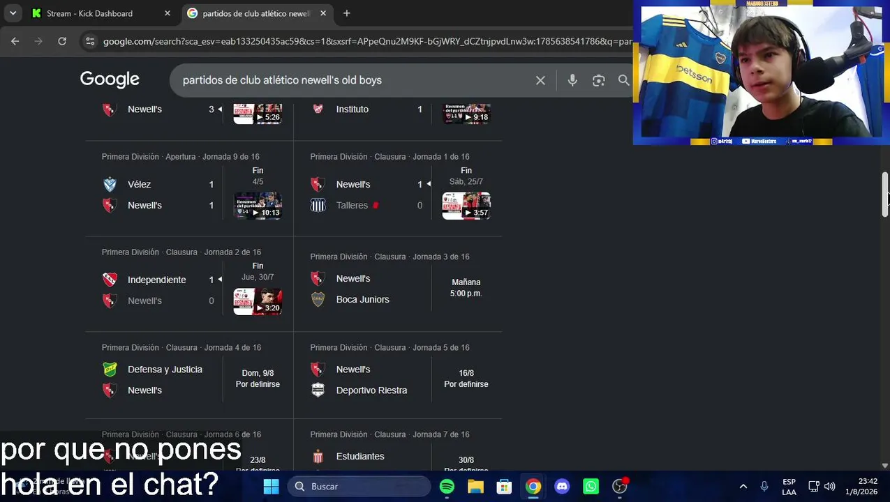Close the partidos de club atlético newell's tab
The width and height of the screenshot is (890, 502).
(x=323, y=13)
